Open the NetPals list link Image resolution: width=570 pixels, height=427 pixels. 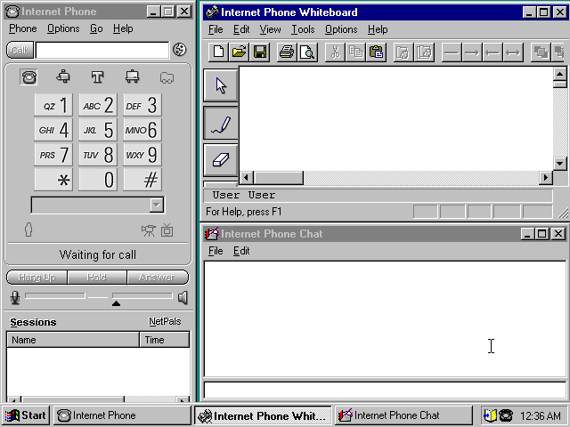tap(165, 321)
